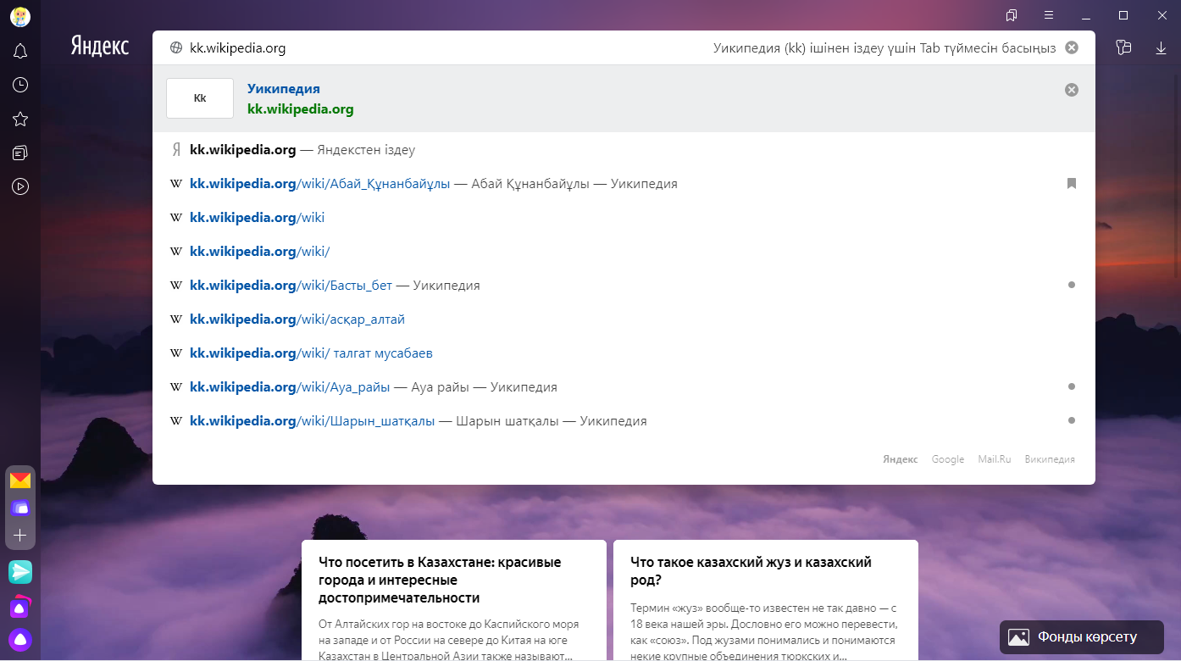Open the browser hamburger menu

[1049, 15]
